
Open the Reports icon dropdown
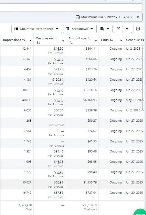click(x=105, y=29)
